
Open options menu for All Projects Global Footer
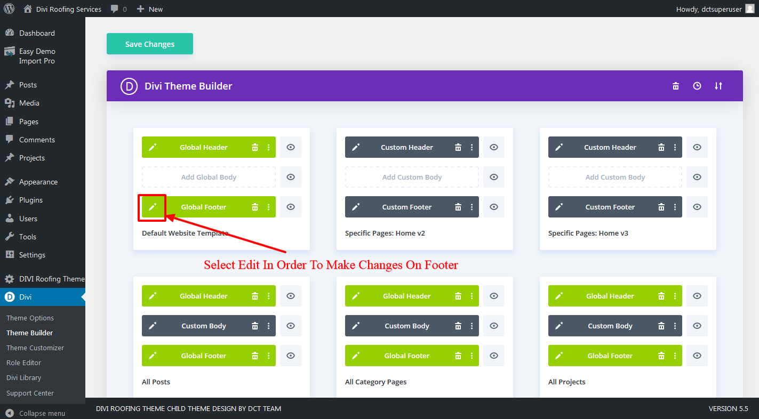pyautogui.click(x=675, y=356)
